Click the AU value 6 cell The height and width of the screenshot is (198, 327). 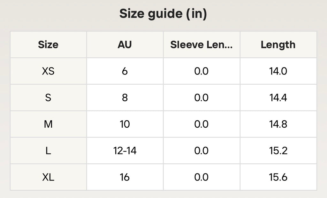[125, 71]
